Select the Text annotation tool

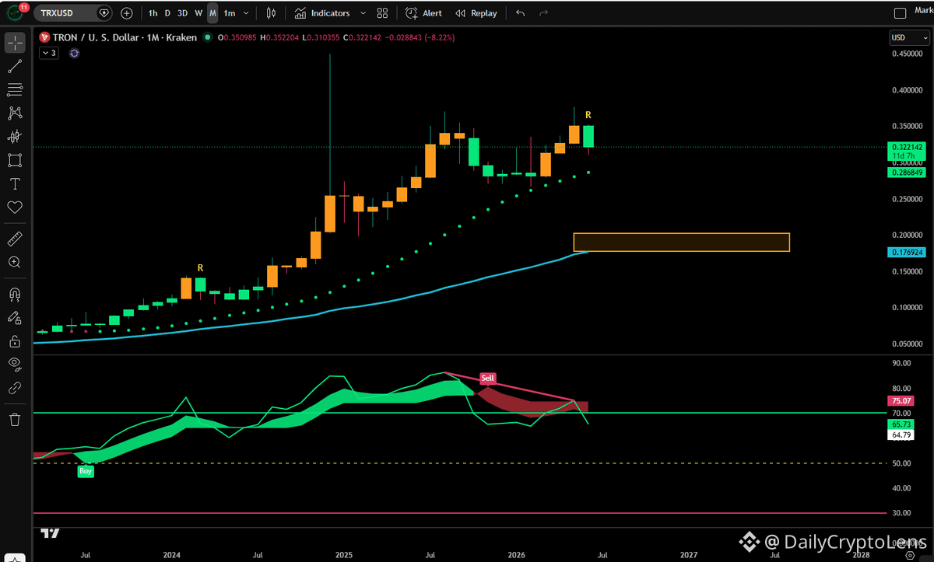pos(15,183)
